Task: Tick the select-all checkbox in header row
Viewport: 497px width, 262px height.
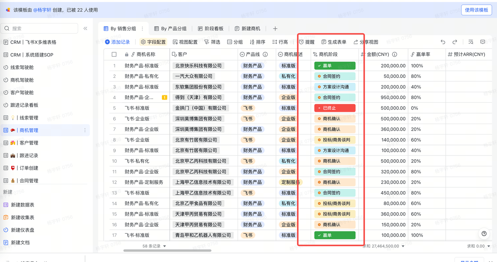Action: tap(114, 55)
